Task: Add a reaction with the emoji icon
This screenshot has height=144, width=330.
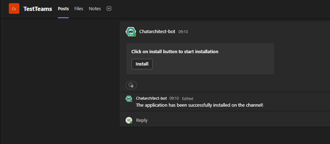Action: point(131,85)
